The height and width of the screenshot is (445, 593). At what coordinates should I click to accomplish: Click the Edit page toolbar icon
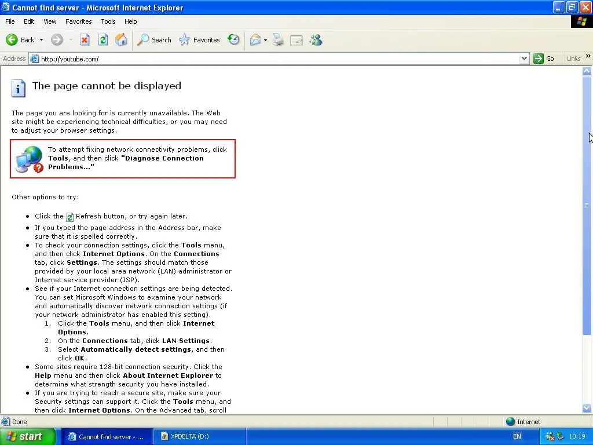point(296,40)
